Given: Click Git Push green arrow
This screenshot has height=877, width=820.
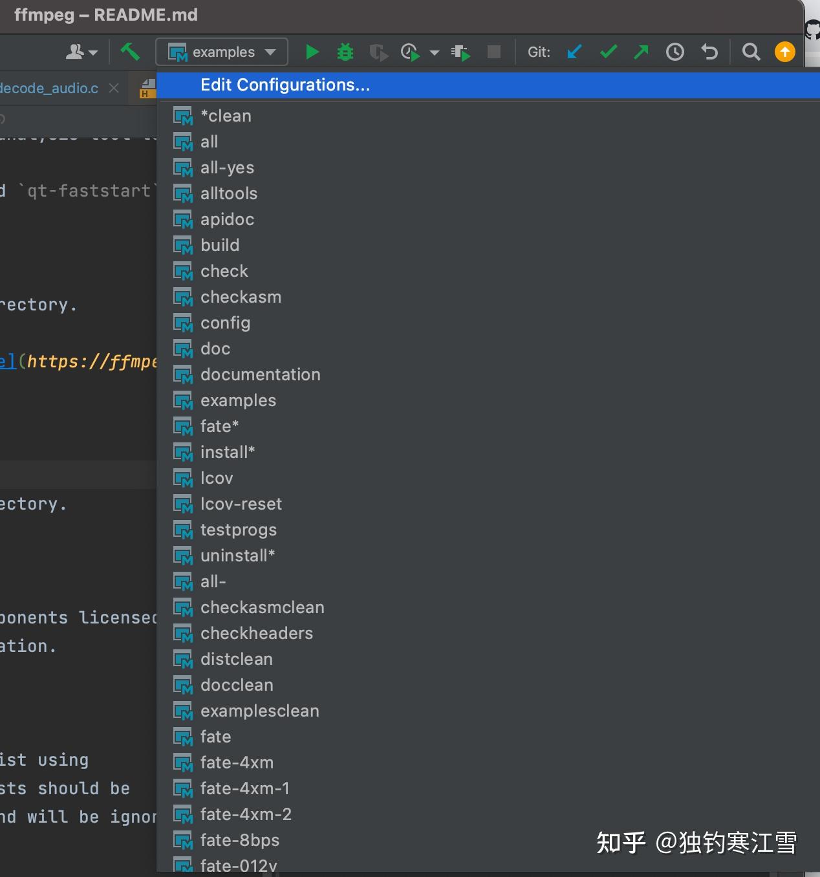Looking at the screenshot, I should [x=641, y=52].
